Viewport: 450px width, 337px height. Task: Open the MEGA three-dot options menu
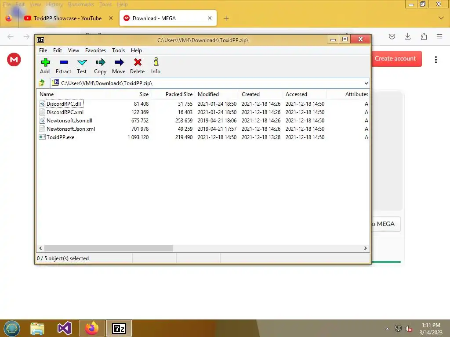435,60
